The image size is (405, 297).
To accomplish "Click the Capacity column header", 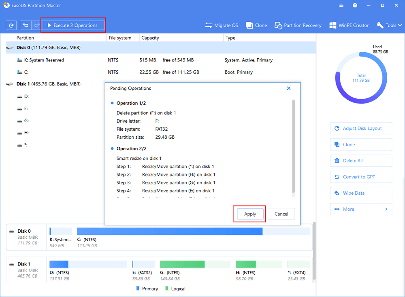I will coord(150,38).
